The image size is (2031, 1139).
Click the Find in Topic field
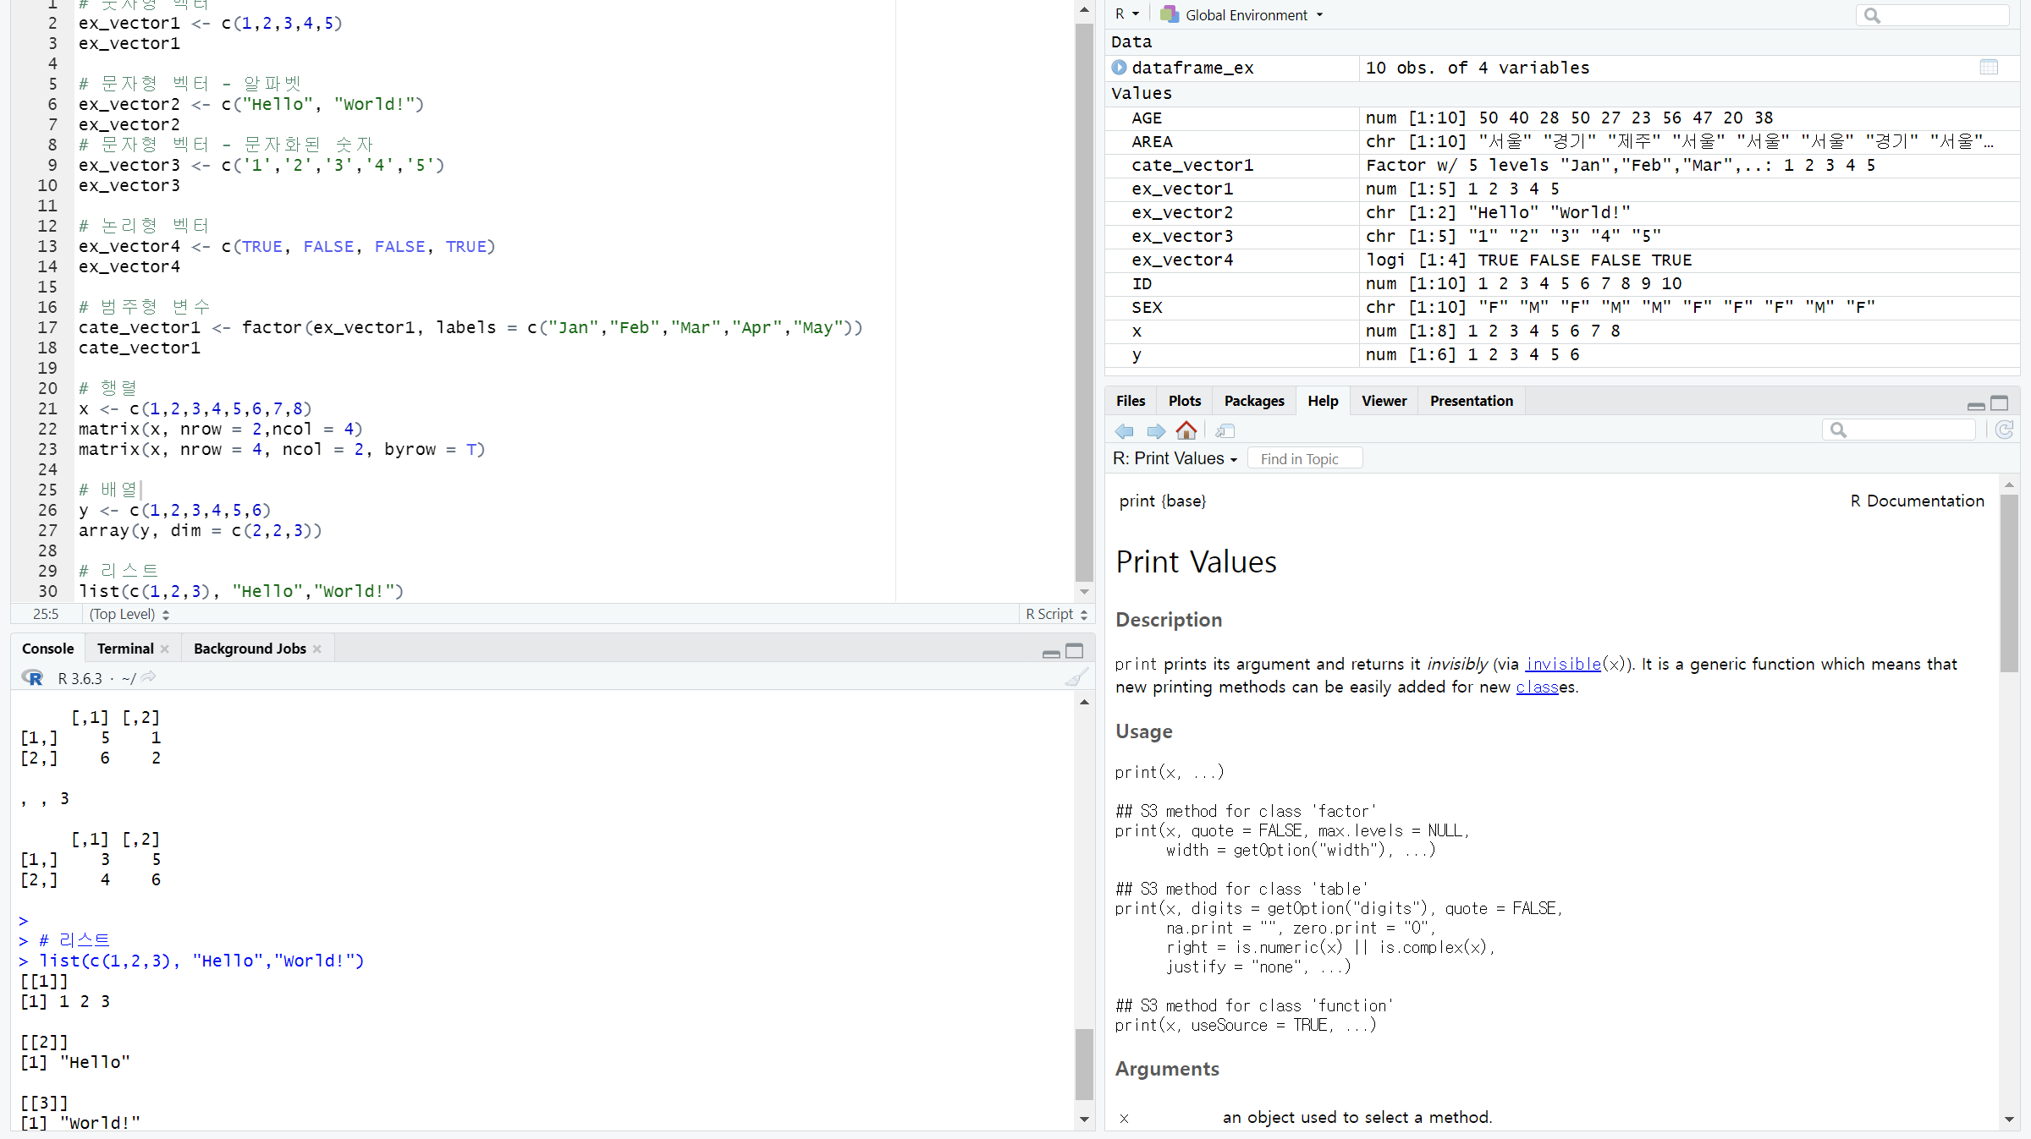coord(1304,458)
